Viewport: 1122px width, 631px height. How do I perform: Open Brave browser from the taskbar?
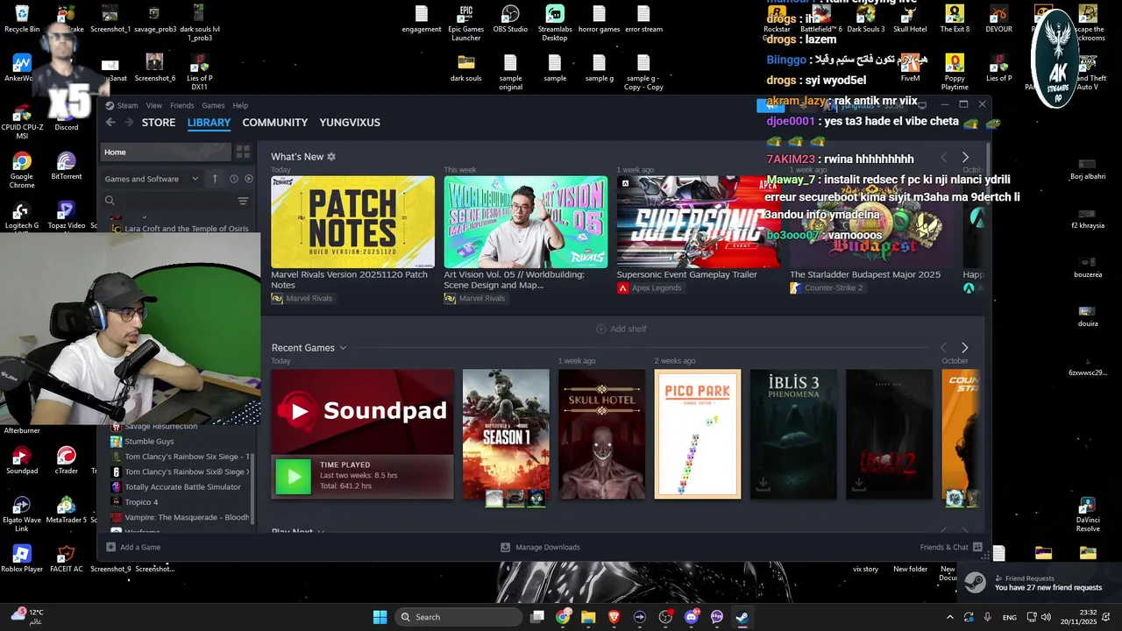click(x=614, y=617)
